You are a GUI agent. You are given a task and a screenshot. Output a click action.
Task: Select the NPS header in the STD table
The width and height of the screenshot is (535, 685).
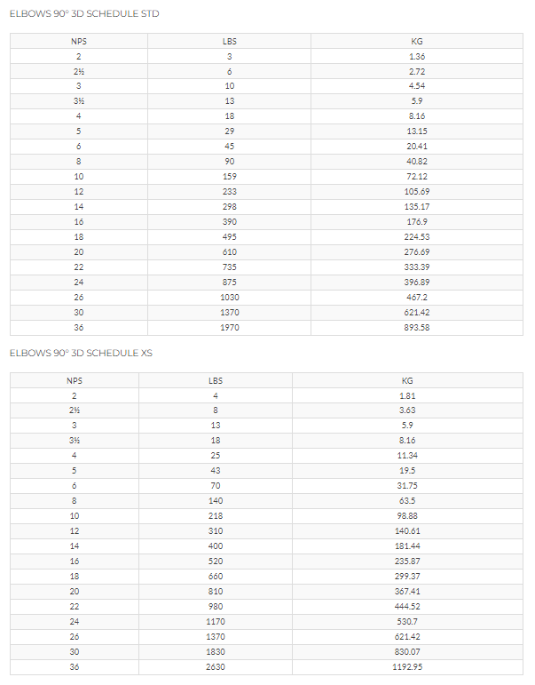79,42
